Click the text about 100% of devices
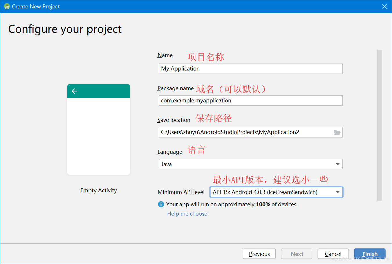 (232, 204)
